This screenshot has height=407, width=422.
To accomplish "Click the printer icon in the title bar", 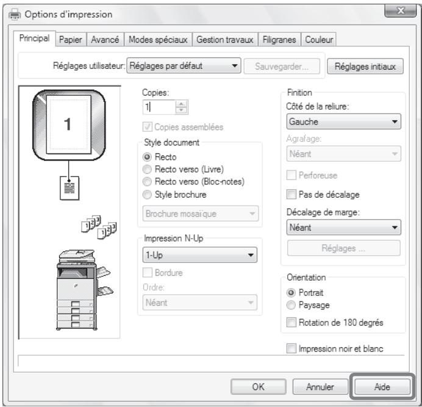I will 15,15.
